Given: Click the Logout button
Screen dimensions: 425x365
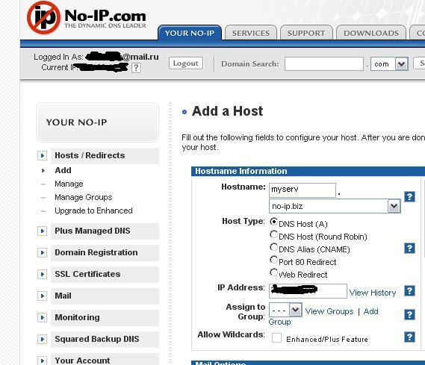Looking at the screenshot, I should [186, 63].
